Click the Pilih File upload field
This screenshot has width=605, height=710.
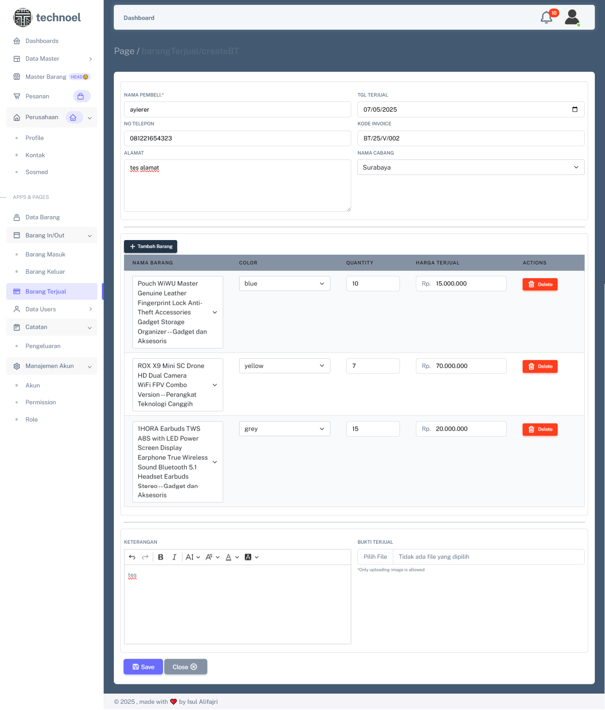pos(375,557)
